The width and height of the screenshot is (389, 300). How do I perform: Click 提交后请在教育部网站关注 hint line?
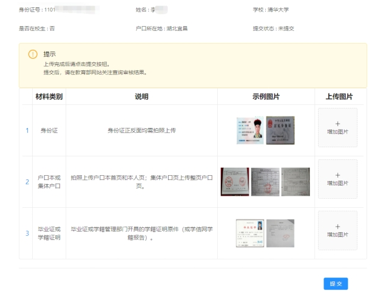tap(95, 73)
